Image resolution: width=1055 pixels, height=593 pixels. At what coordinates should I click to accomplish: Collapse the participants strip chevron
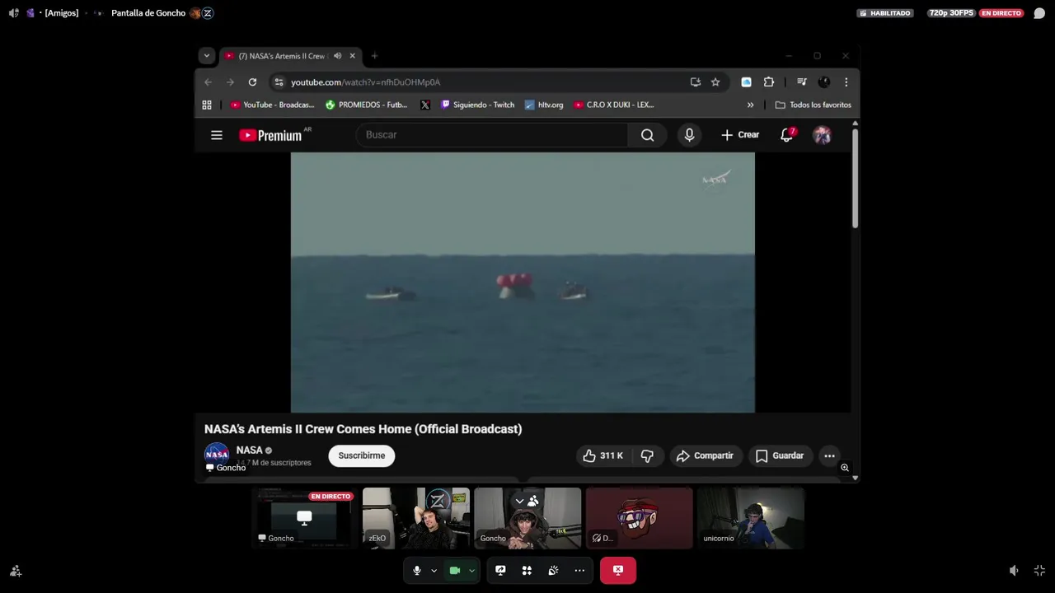[519, 500]
